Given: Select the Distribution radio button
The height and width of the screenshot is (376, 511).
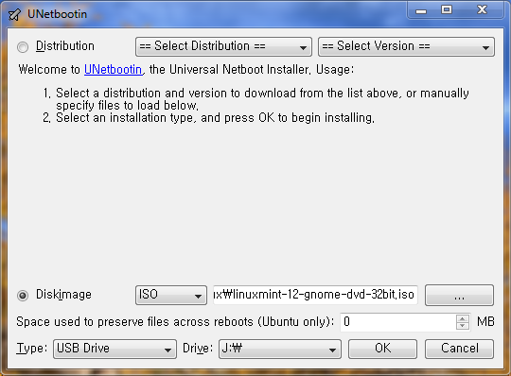Looking at the screenshot, I should pyautogui.click(x=23, y=47).
